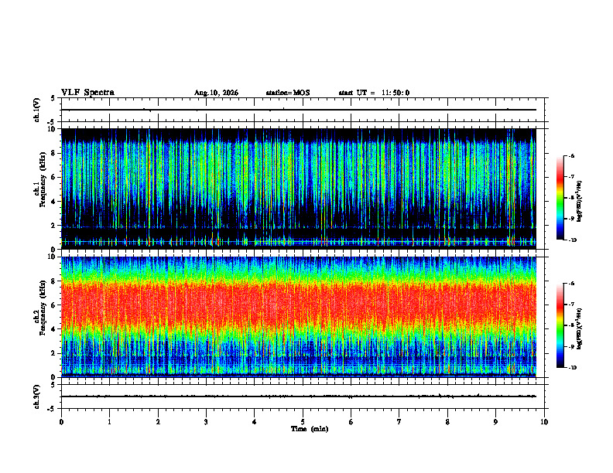Screen dimensions: 613x473
Task: Click the "station=MOS" header label
Action: [288, 93]
